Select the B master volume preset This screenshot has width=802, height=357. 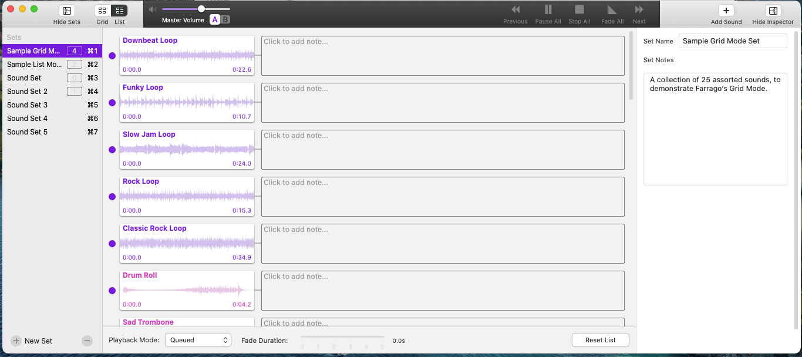pyautogui.click(x=225, y=20)
